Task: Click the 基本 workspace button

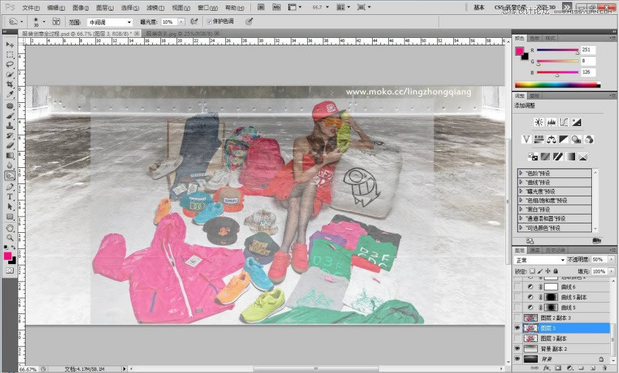Action: click(x=479, y=7)
